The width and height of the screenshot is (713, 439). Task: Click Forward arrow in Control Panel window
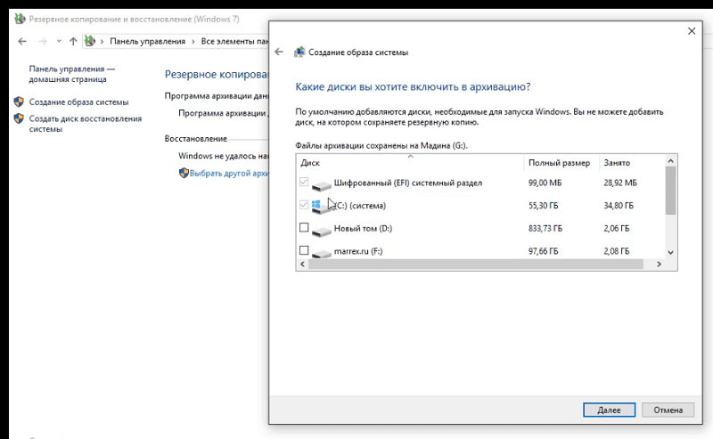point(43,41)
